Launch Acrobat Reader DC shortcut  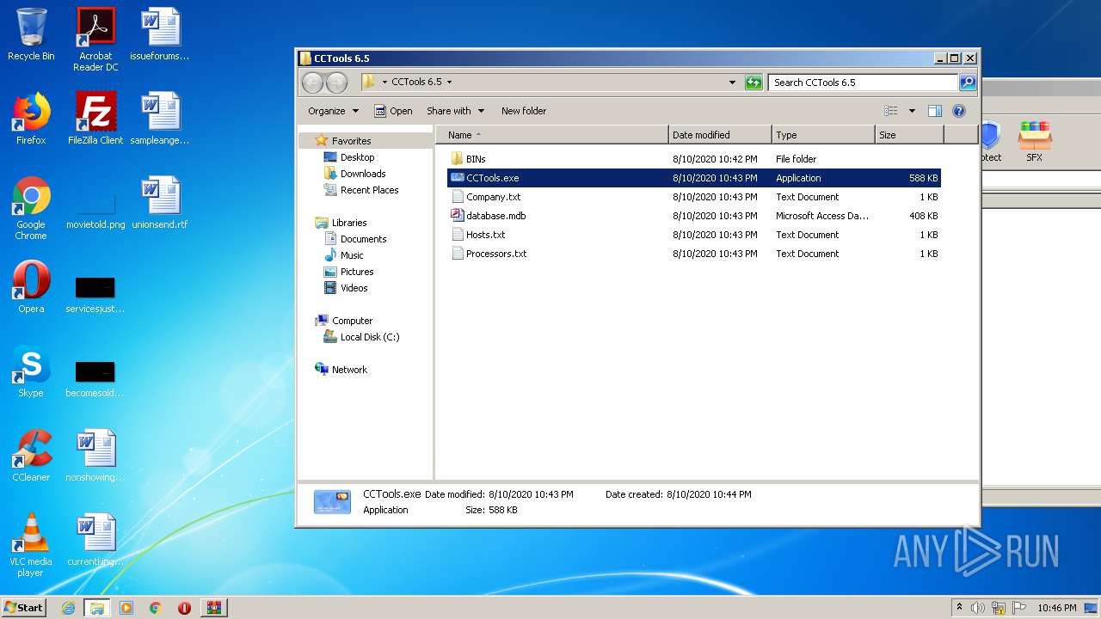point(95,40)
